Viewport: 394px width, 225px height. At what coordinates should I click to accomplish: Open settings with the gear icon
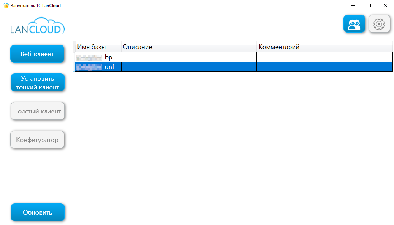click(379, 24)
